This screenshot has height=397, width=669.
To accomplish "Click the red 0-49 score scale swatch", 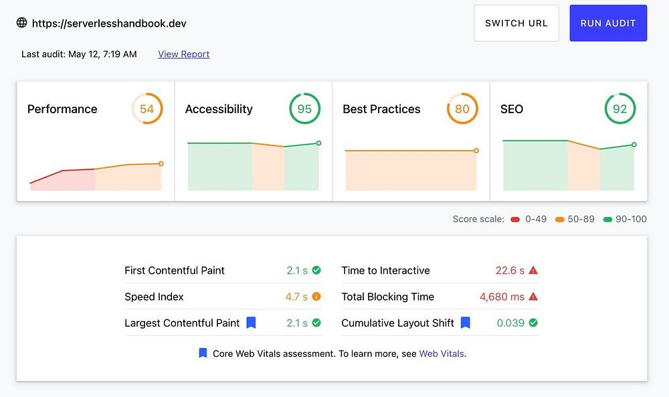I will pyautogui.click(x=515, y=220).
